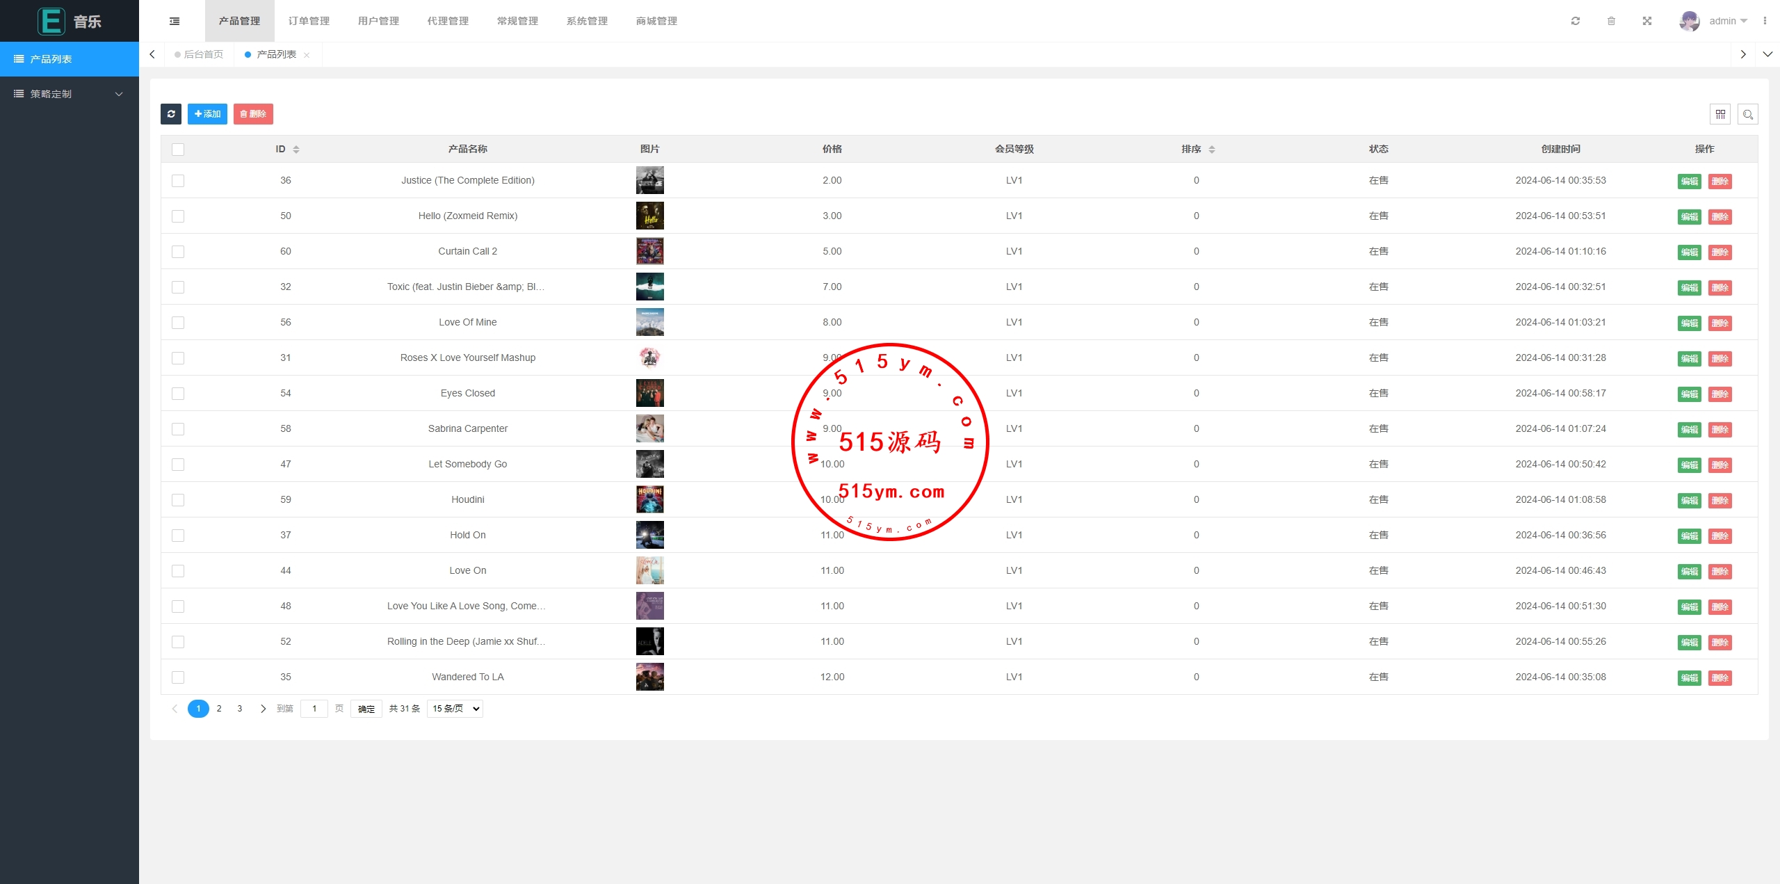This screenshot has width=1780, height=884.
Task: Collapse the sidebar with the menu icon
Action: tap(175, 21)
